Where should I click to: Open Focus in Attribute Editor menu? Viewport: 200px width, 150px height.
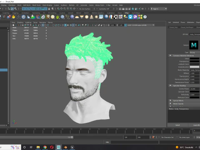point(183,22)
